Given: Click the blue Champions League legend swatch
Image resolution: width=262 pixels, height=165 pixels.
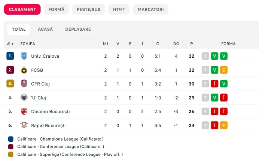Looking at the screenshot, I should [x=11, y=139].
